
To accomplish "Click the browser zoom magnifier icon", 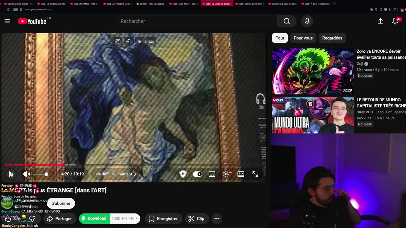I will click(x=371, y=9).
